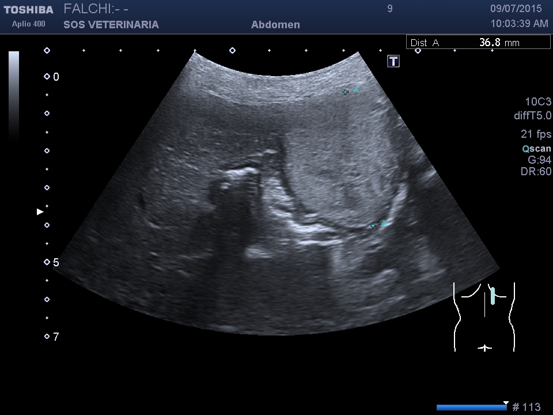This screenshot has width=553, height=415.
Task: Click the focus position triangle on depth scale
Action: (40, 212)
